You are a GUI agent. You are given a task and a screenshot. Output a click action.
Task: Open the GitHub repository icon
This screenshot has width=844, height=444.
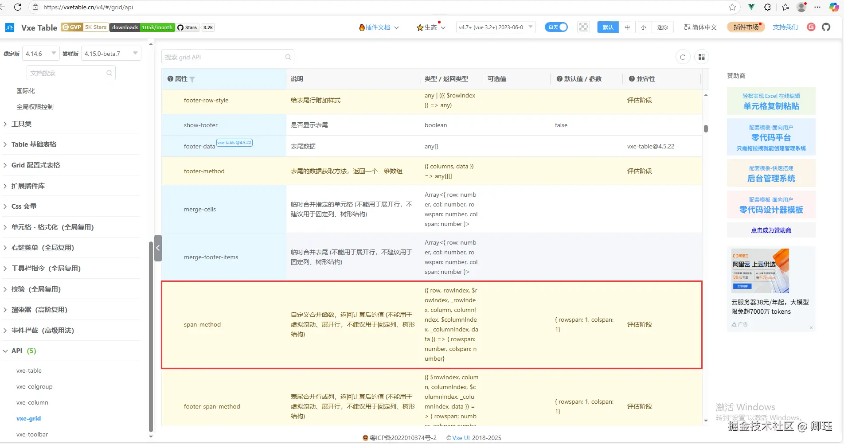click(x=826, y=27)
